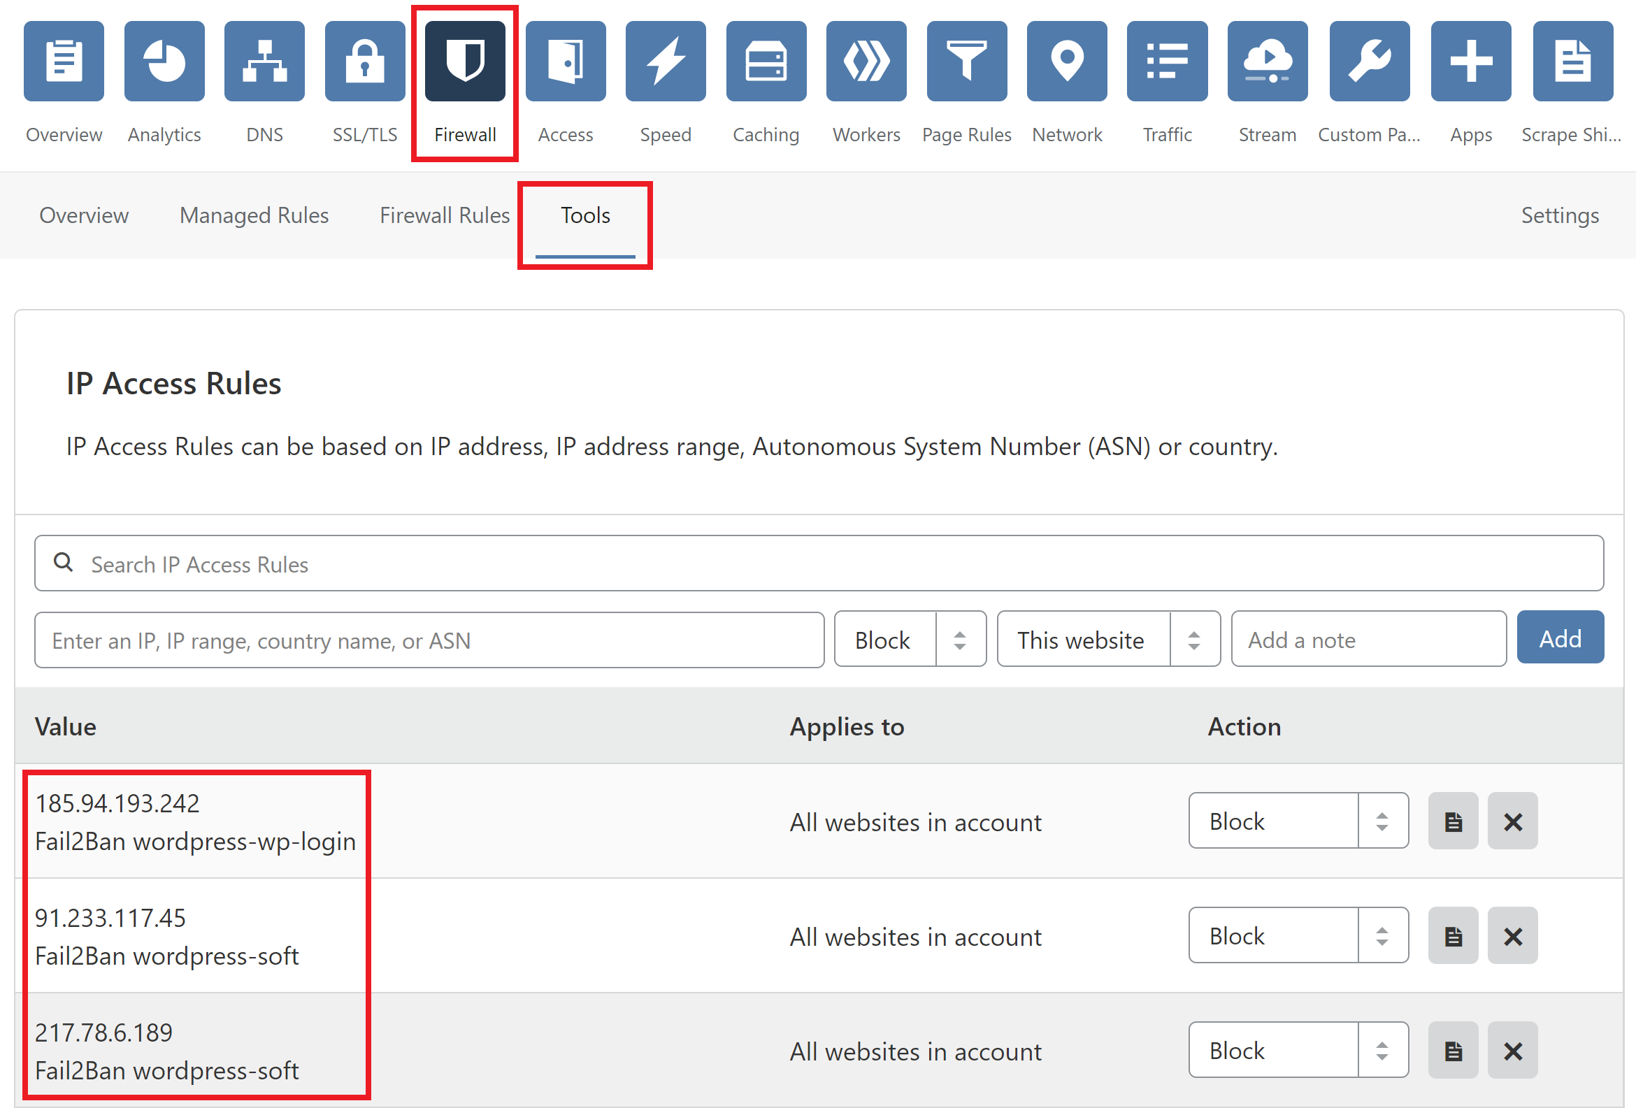Image resolution: width=1636 pixels, height=1108 pixels.
Task: Switch to the Tools tab
Action: click(x=585, y=215)
